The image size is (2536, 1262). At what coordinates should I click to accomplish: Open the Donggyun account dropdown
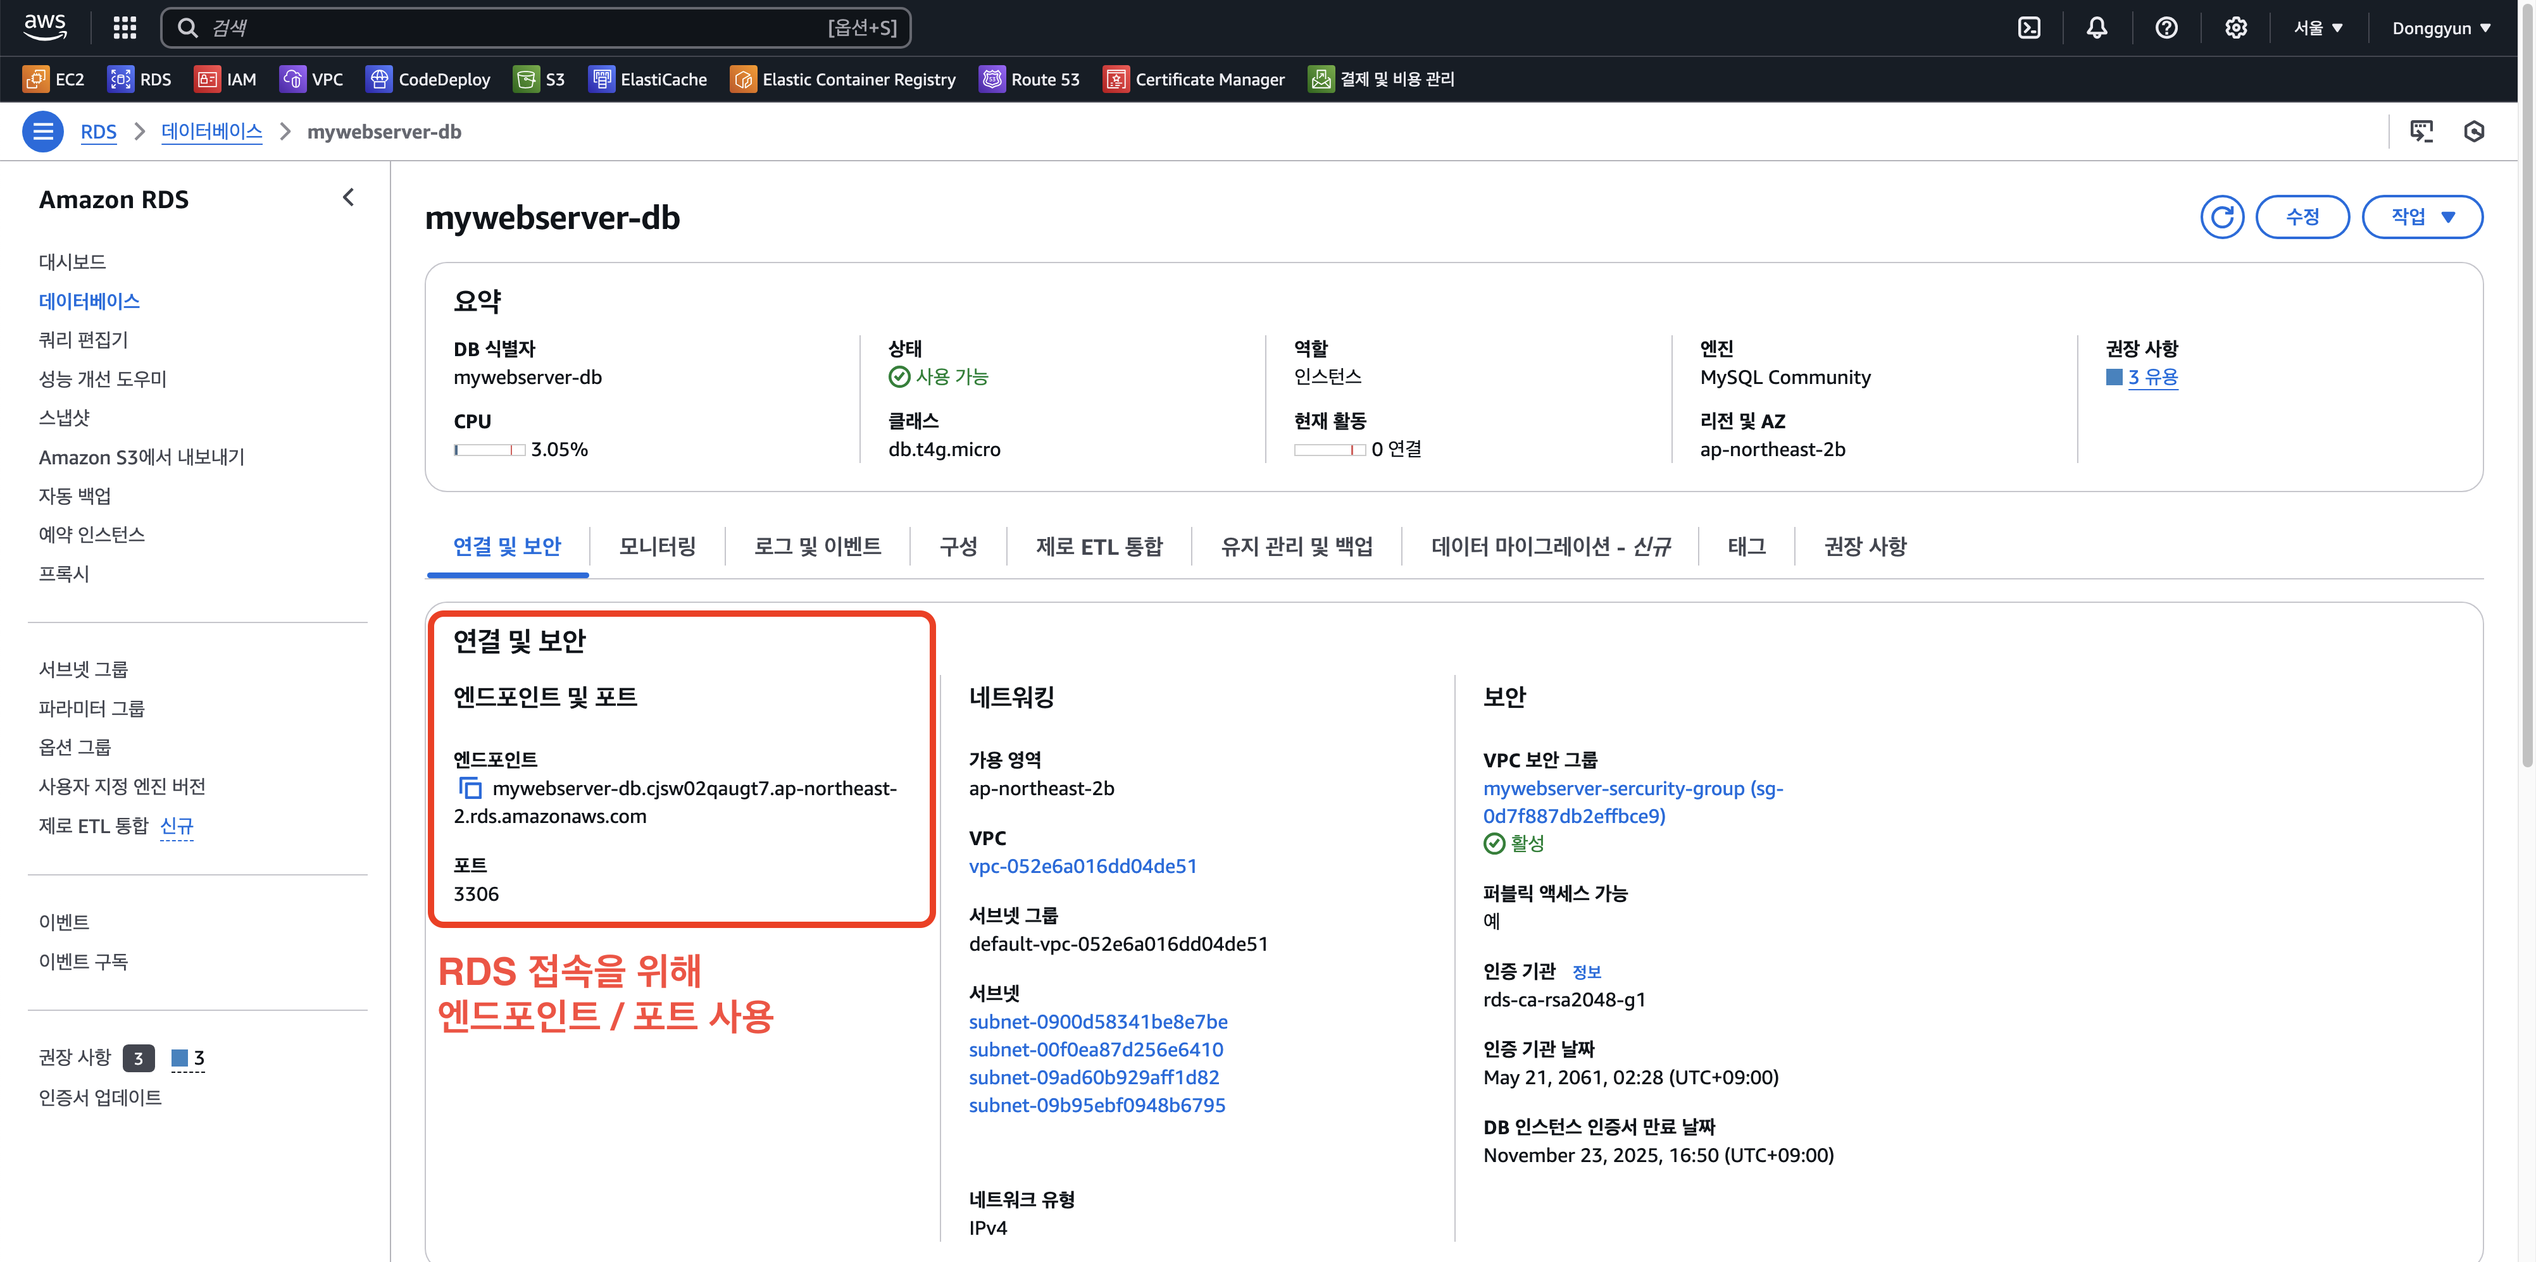(2442, 28)
